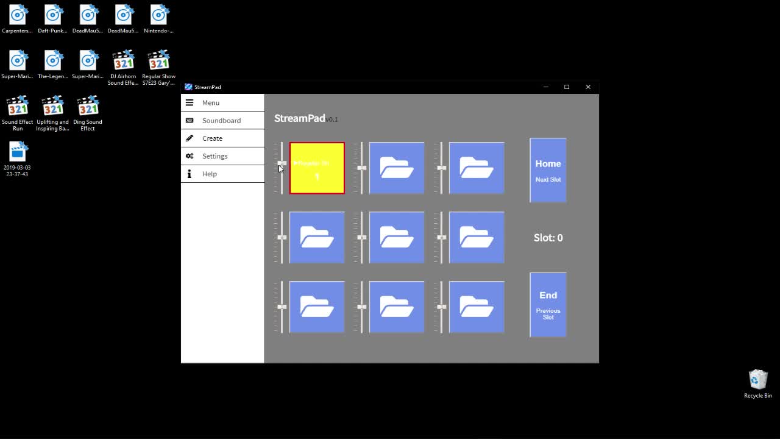This screenshot has width=780, height=439.
Task: Click the hamburger Menu icon
Action: tap(190, 102)
